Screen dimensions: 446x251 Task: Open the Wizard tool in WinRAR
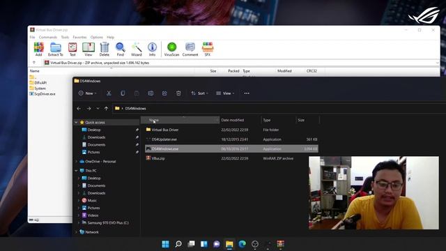coord(137,49)
